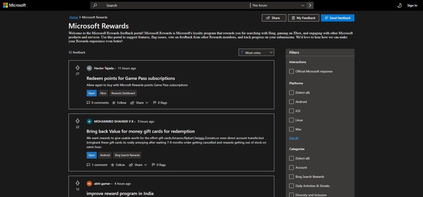The width and height of the screenshot is (423, 197).
Task: Check the Linux platform filter
Action: pyautogui.click(x=292, y=120)
